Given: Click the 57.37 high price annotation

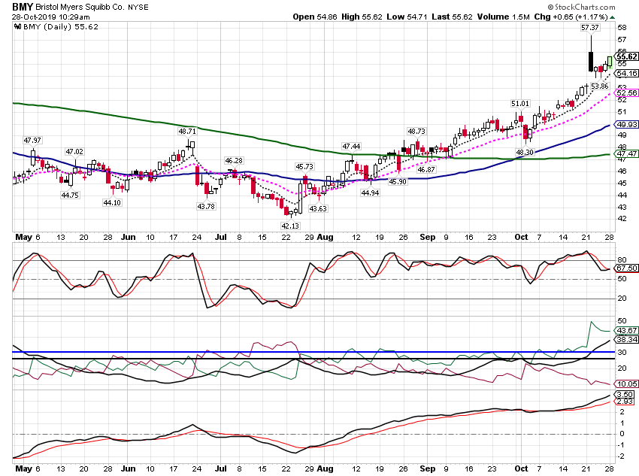Looking at the screenshot, I should pyautogui.click(x=589, y=28).
